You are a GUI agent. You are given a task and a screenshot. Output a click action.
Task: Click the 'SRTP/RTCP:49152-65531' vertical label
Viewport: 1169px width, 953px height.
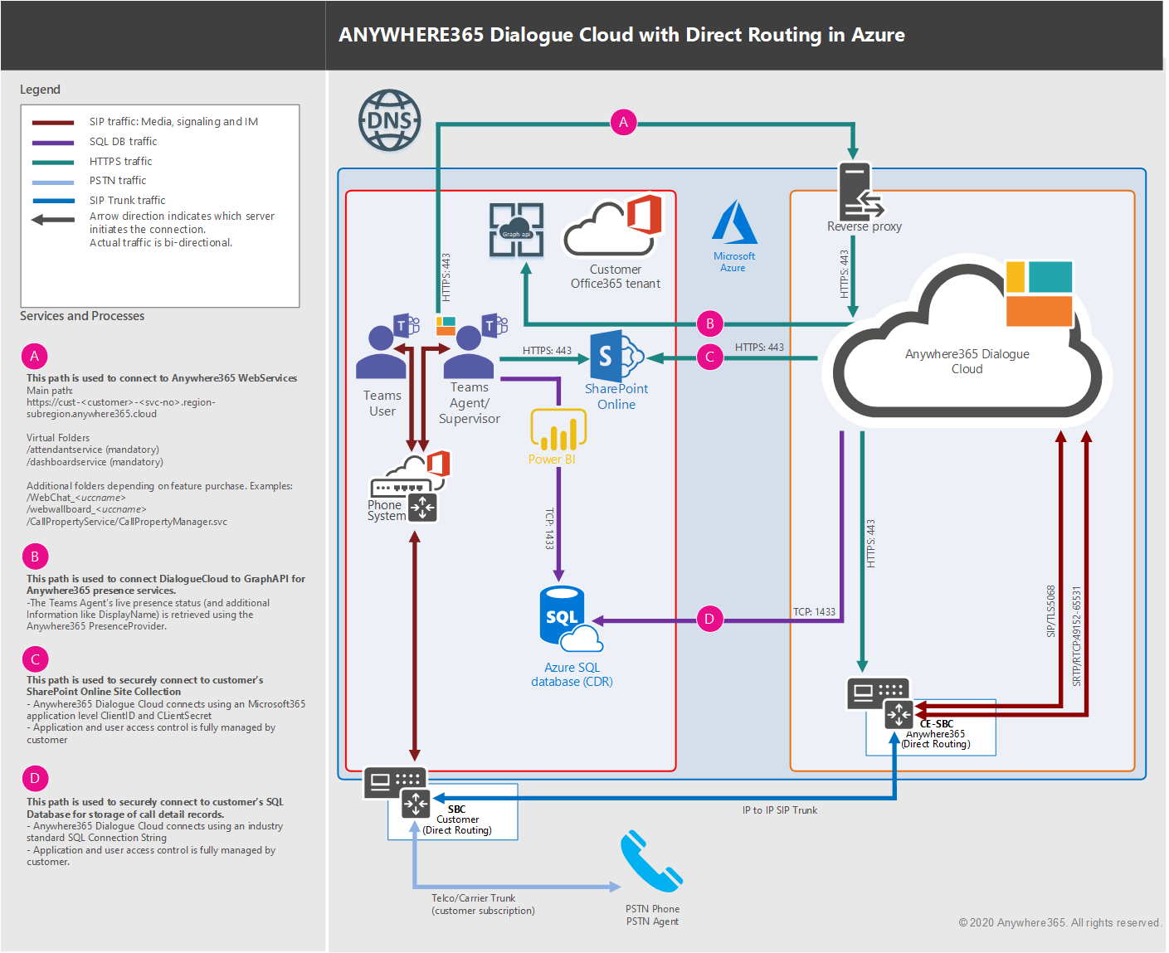point(1077,636)
